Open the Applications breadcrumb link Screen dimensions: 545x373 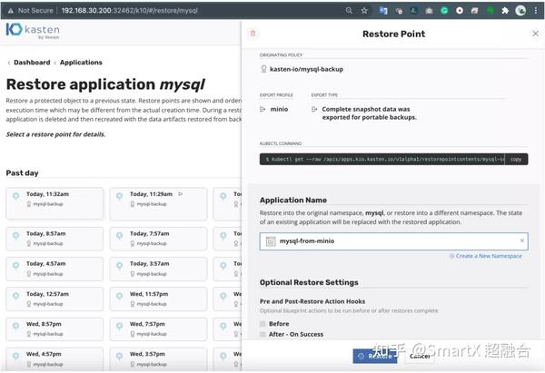coord(81,63)
